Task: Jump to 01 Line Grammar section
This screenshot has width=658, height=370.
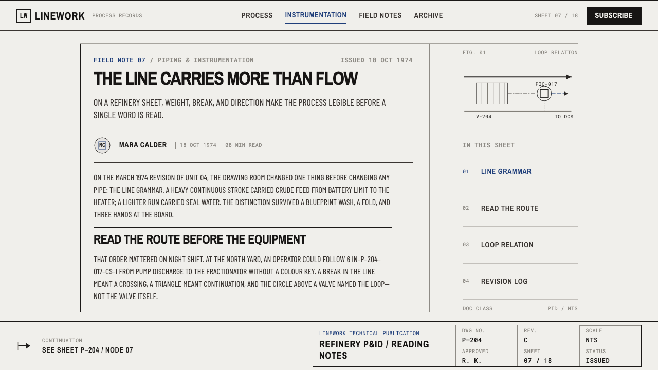Action: click(520, 172)
